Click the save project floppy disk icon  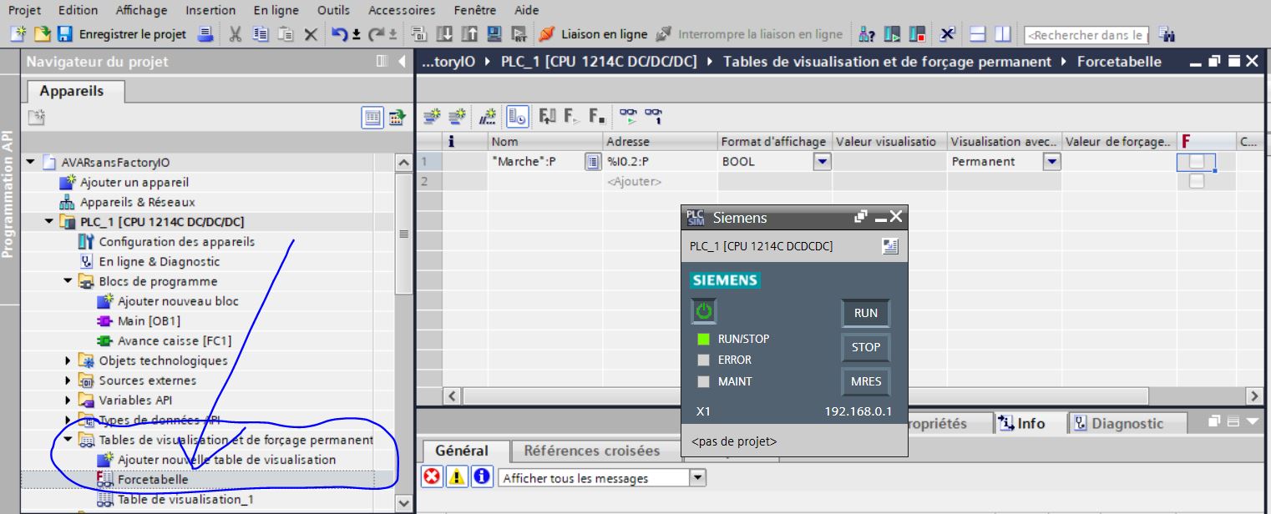[64, 35]
